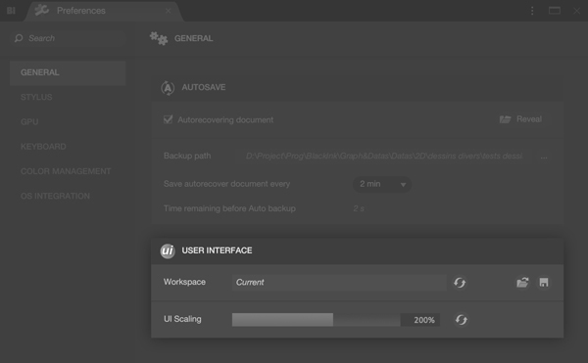
Task: Toggle the Autorecovering document checkbox
Action: click(168, 119)
